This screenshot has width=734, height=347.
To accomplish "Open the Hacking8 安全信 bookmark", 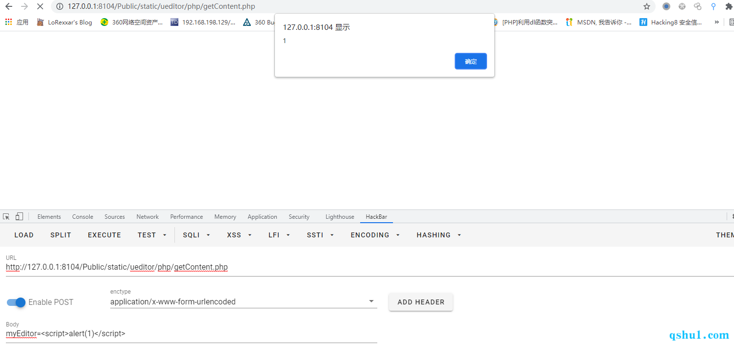I will (671, 22).
